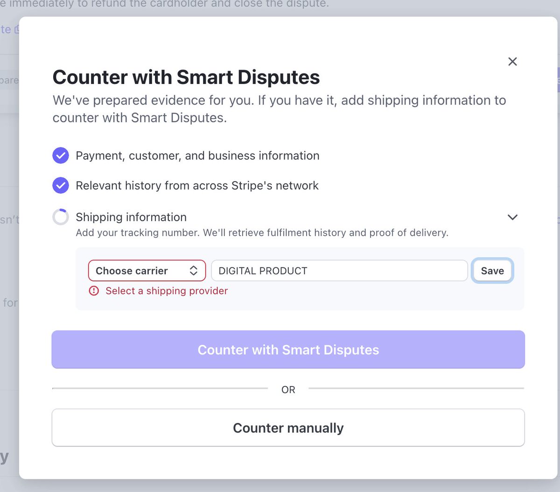Click the OR divider label
The height and width of the screenshot is (492, 560).
[x=288, y=389]
